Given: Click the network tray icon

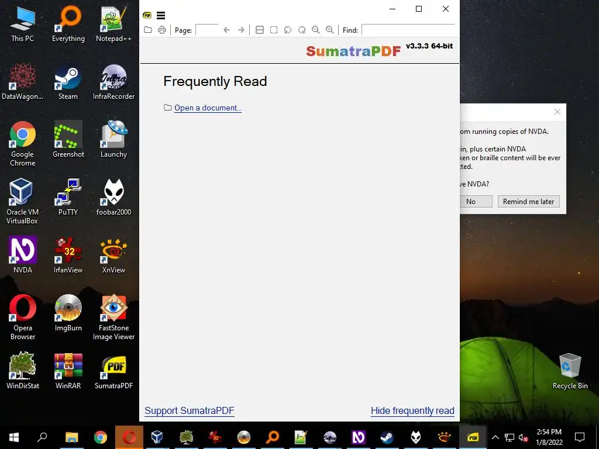Looking at the screenshot, I should click(510, 437).
